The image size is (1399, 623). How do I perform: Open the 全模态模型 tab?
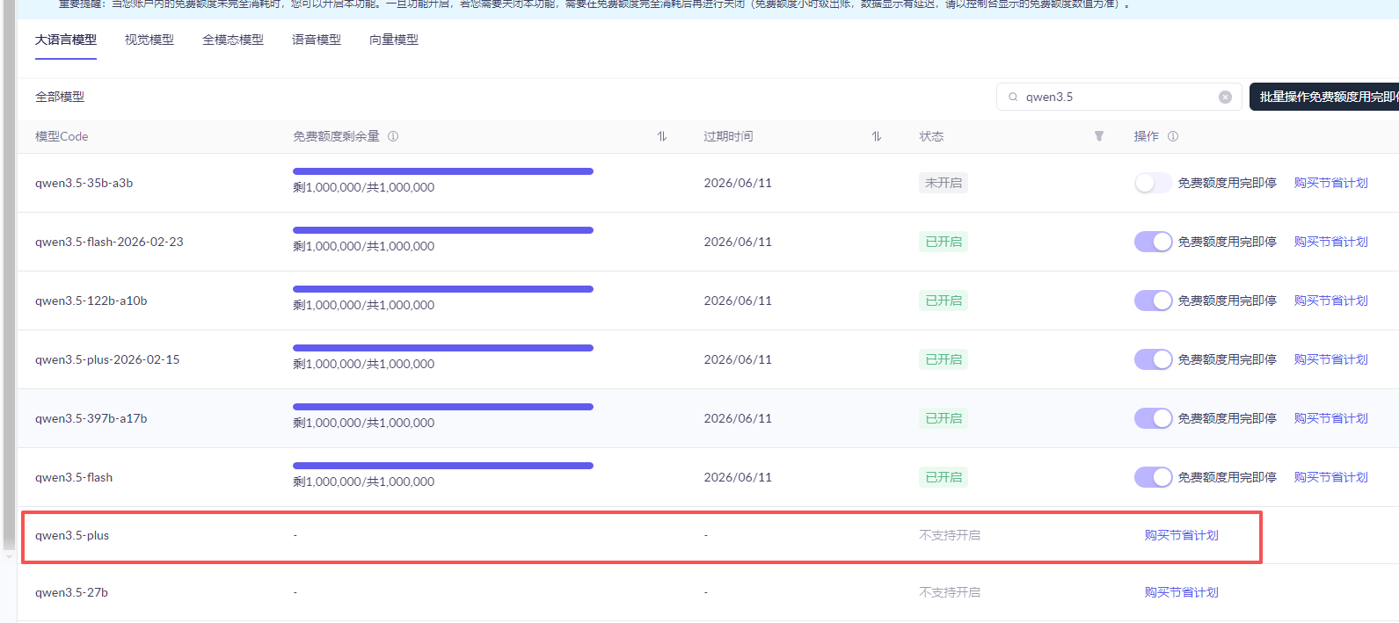click(233, 40)
